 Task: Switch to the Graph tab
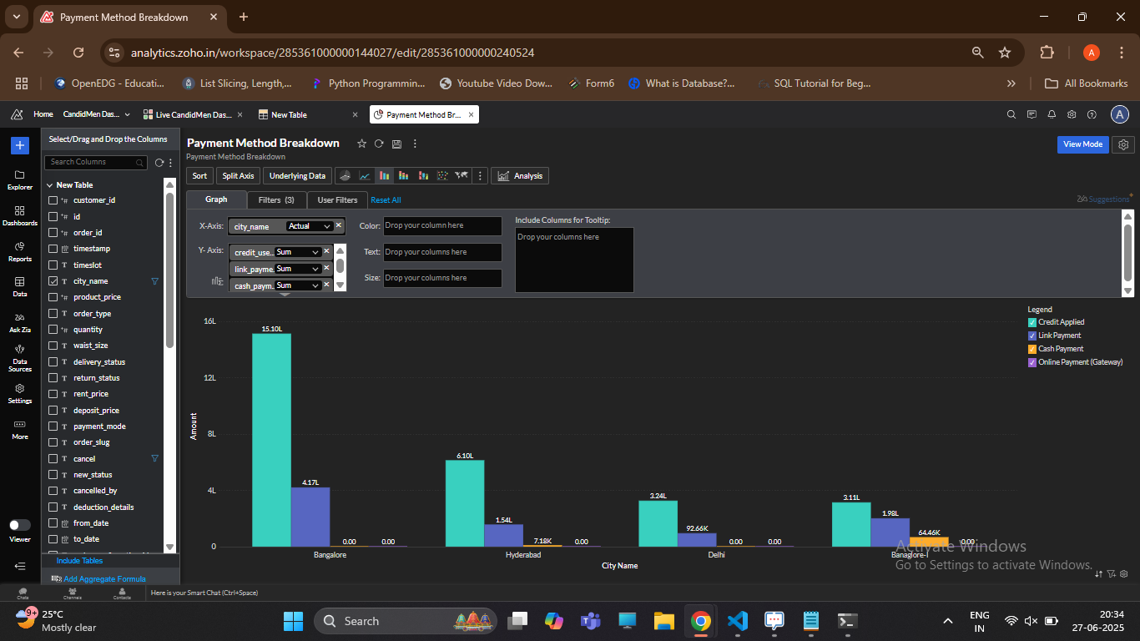click(x=216, y=199)
